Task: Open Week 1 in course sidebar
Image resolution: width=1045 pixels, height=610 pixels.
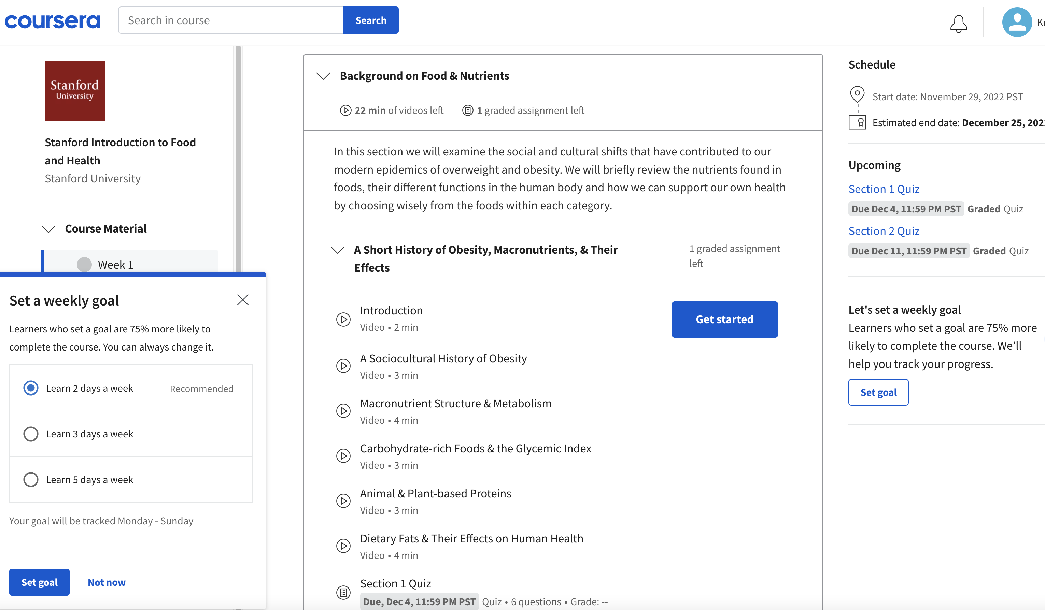Action: (115, 264)
